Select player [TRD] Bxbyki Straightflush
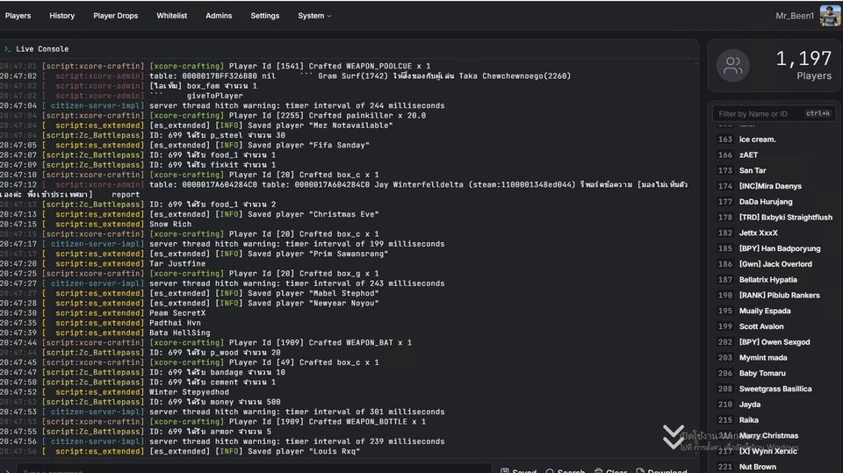Screen dimensions: 843x473 (785, 218)
